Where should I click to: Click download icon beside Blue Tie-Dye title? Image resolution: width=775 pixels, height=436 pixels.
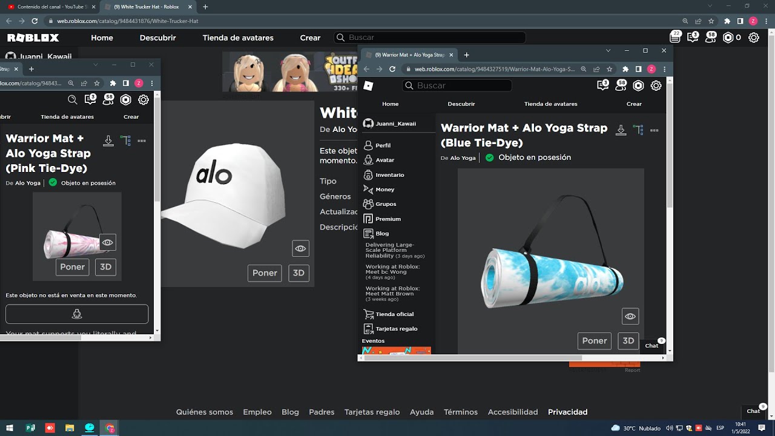point(621,130)
